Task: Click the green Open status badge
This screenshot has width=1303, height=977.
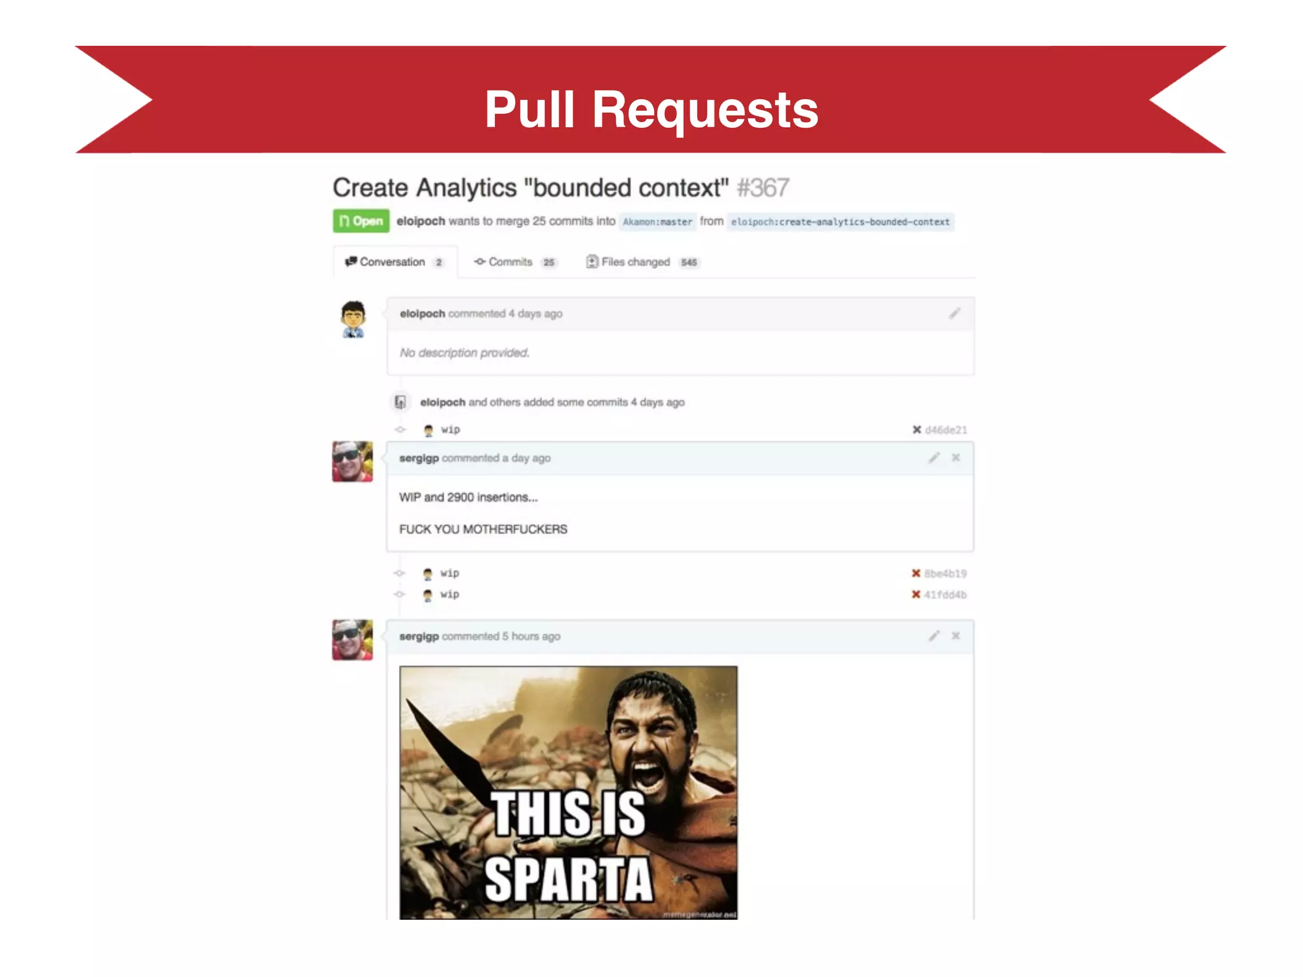Action: pyautogui.click(x=361, y=221)
